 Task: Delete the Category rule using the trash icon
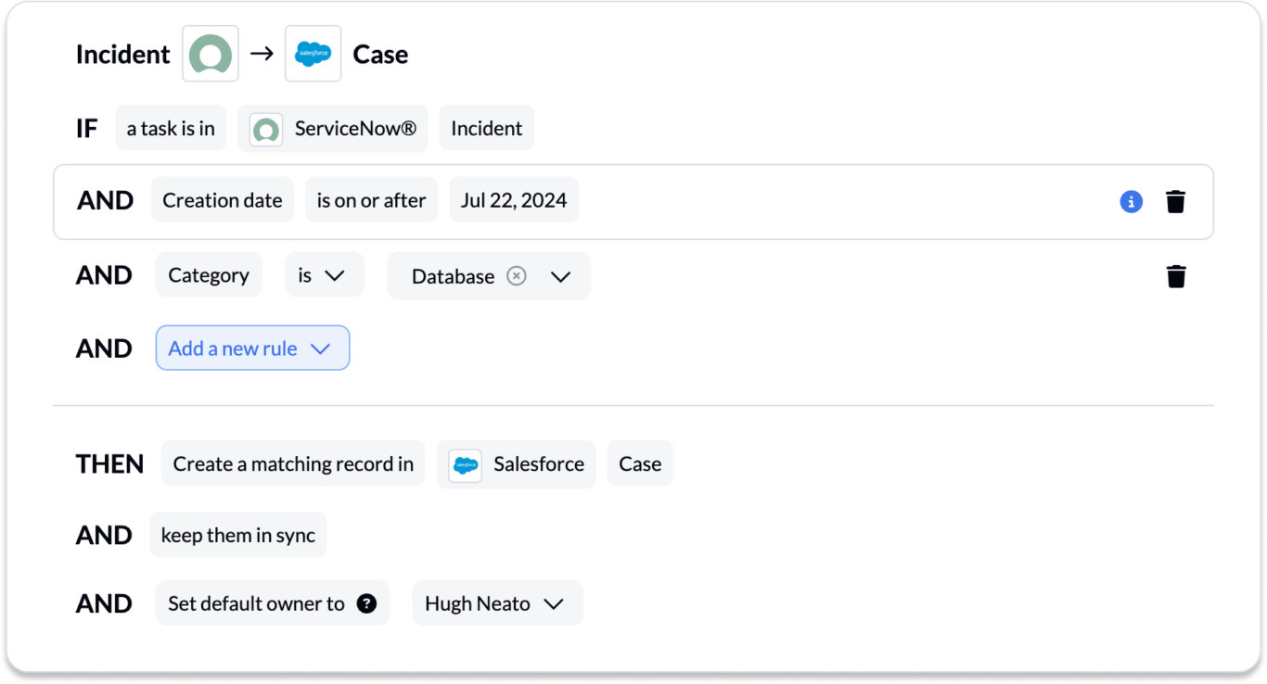1176,275
